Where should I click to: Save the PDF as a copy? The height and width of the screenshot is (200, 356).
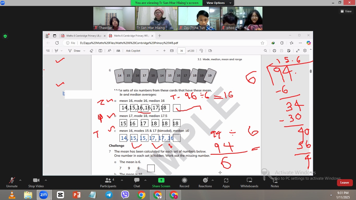point(289,51)
